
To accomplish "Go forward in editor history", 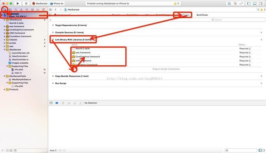I will point(61,10).
